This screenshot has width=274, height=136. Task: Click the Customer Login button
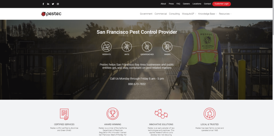click(221, 4)
